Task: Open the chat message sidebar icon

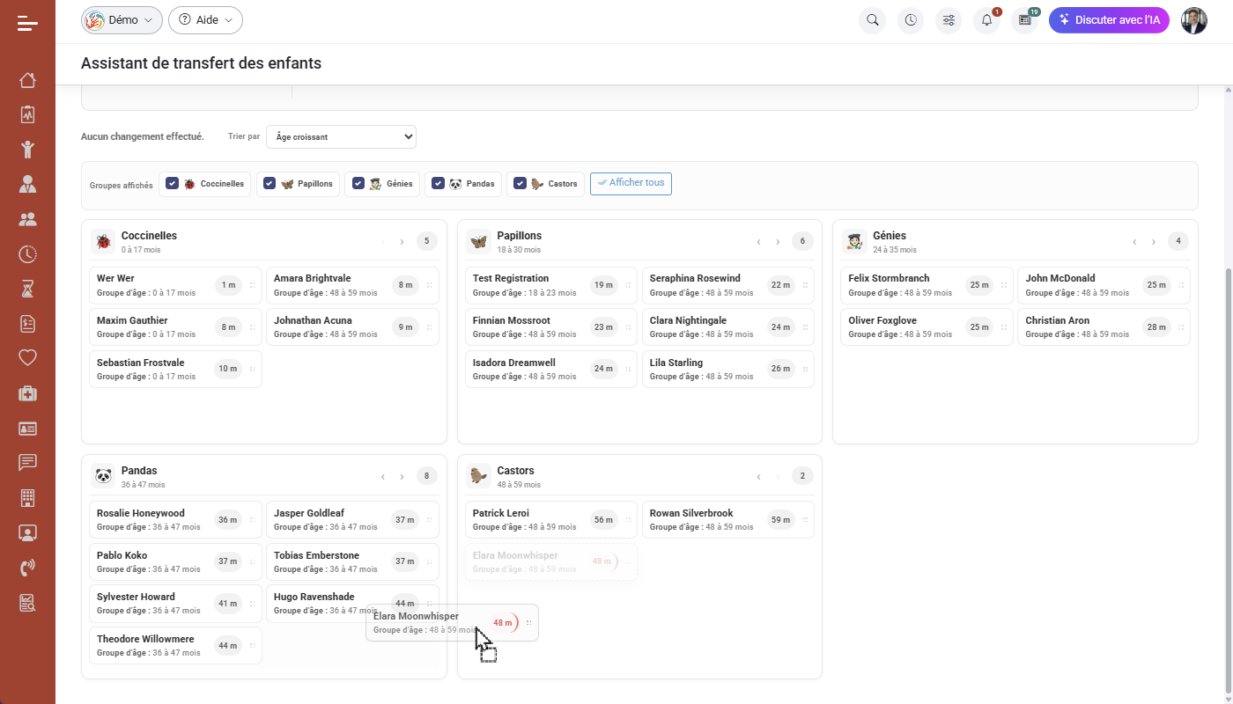Action: coord(27,463)
